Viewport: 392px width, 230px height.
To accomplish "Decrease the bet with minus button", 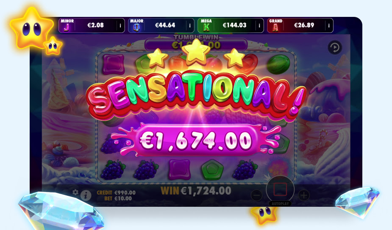I will point(256,195).
